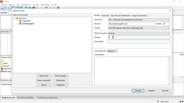Click the Comentarios scrollbar down arrow
This screenshot has height=103, width=184.
click(x=168, y=84)
